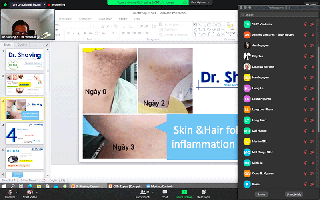Click muted mic icon for Douglas Abrams
The height and width of the screenshot is (200, 320).
click(305, 67)
